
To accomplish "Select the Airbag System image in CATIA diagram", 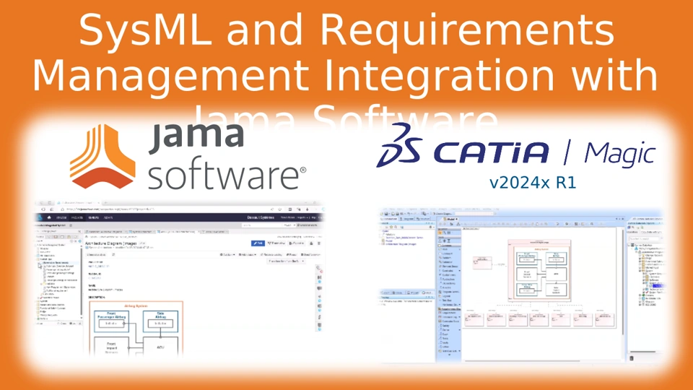I will [x=539, y=270].
